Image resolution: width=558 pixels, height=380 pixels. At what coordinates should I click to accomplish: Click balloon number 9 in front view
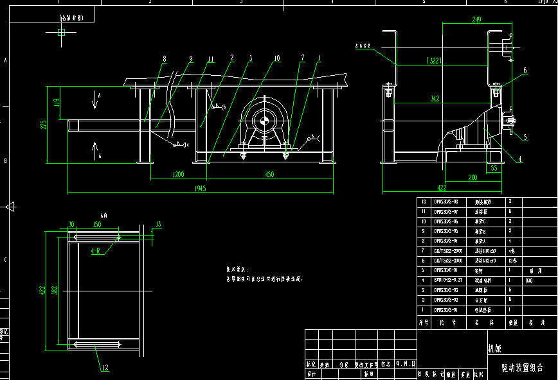point(191,58)
